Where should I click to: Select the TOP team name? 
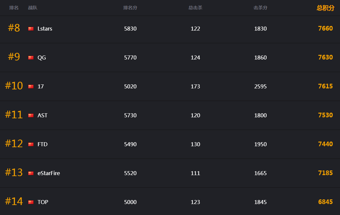(43, 202)
